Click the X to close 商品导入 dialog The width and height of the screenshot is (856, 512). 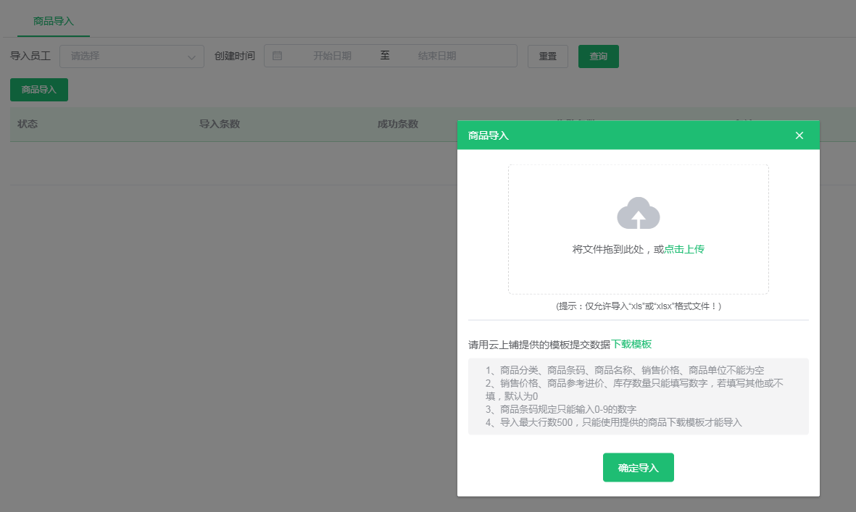799,135
